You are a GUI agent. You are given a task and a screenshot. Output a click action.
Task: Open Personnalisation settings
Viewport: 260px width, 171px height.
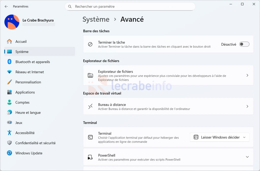pyautogui.click(x=40, y=82)
